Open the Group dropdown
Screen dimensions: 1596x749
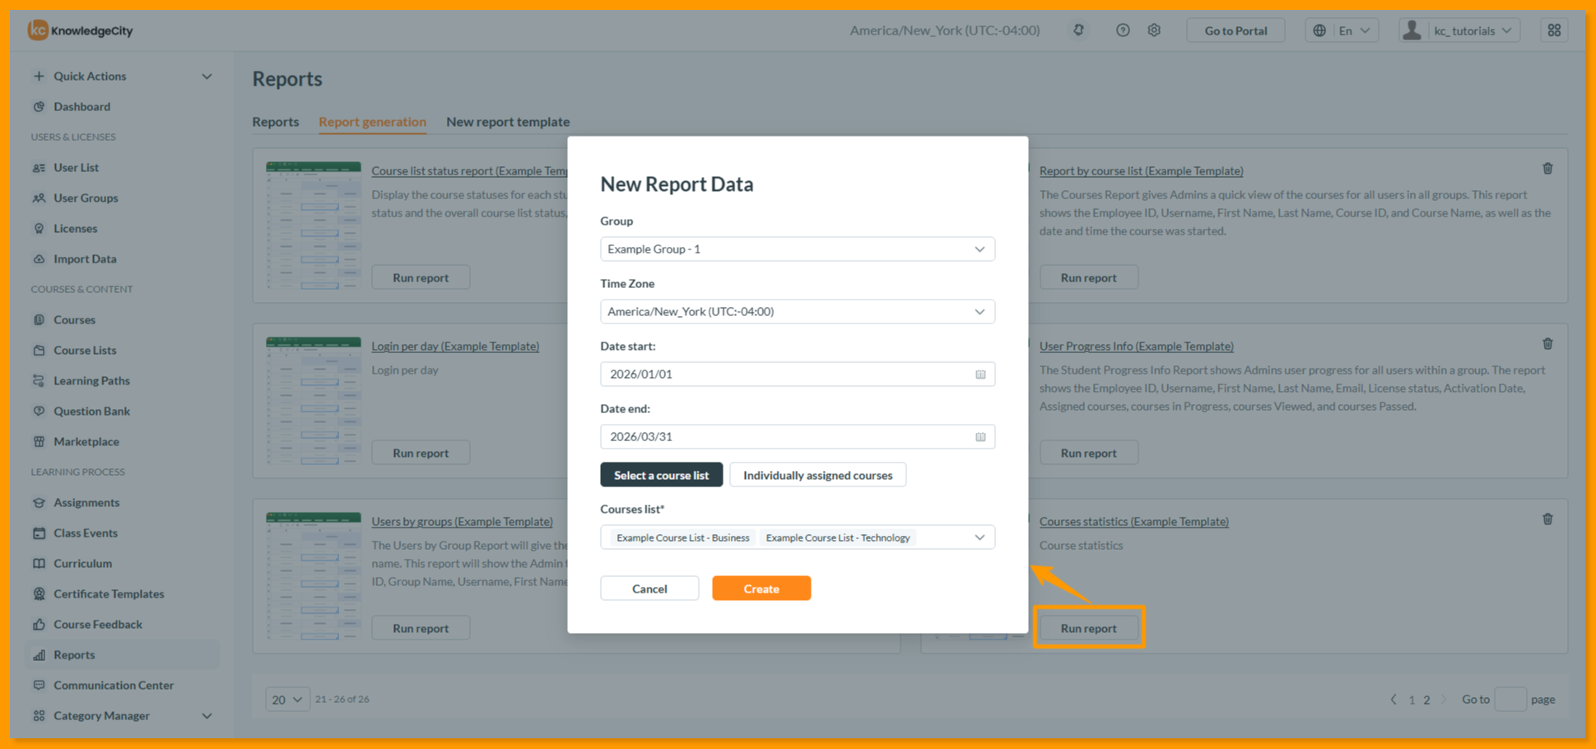pos(797,249)
